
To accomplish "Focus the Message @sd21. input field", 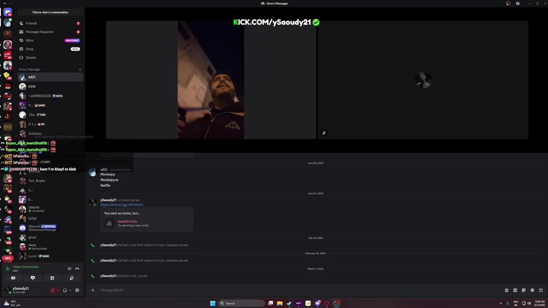I will pos(300,290).
